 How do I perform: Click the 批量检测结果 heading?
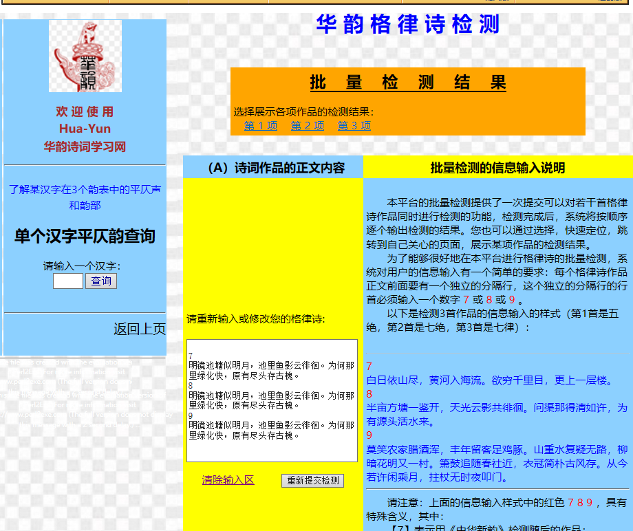tap(407, 83)
